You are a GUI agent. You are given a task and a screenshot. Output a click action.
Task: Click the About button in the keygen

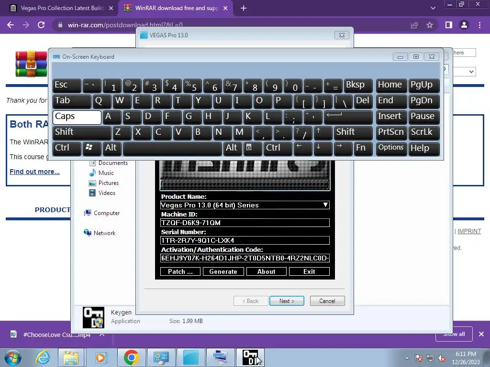[266, 271]
